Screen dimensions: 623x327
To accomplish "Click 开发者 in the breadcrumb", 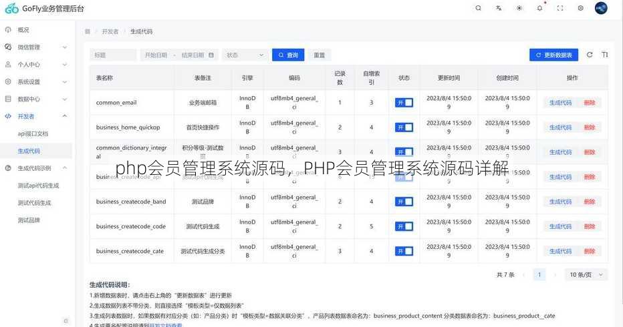I will [x=110, y=31].
